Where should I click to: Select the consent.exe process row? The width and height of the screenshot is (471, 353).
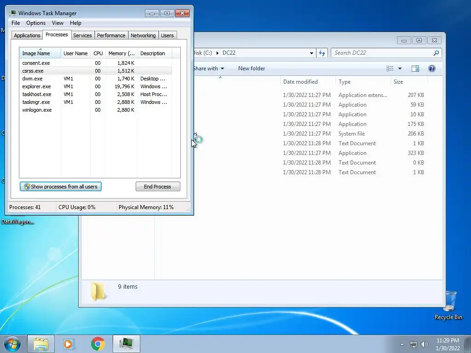point(96,63)
